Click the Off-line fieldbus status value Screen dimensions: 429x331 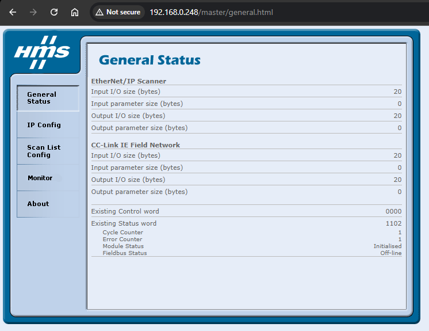tap(390, 253)
